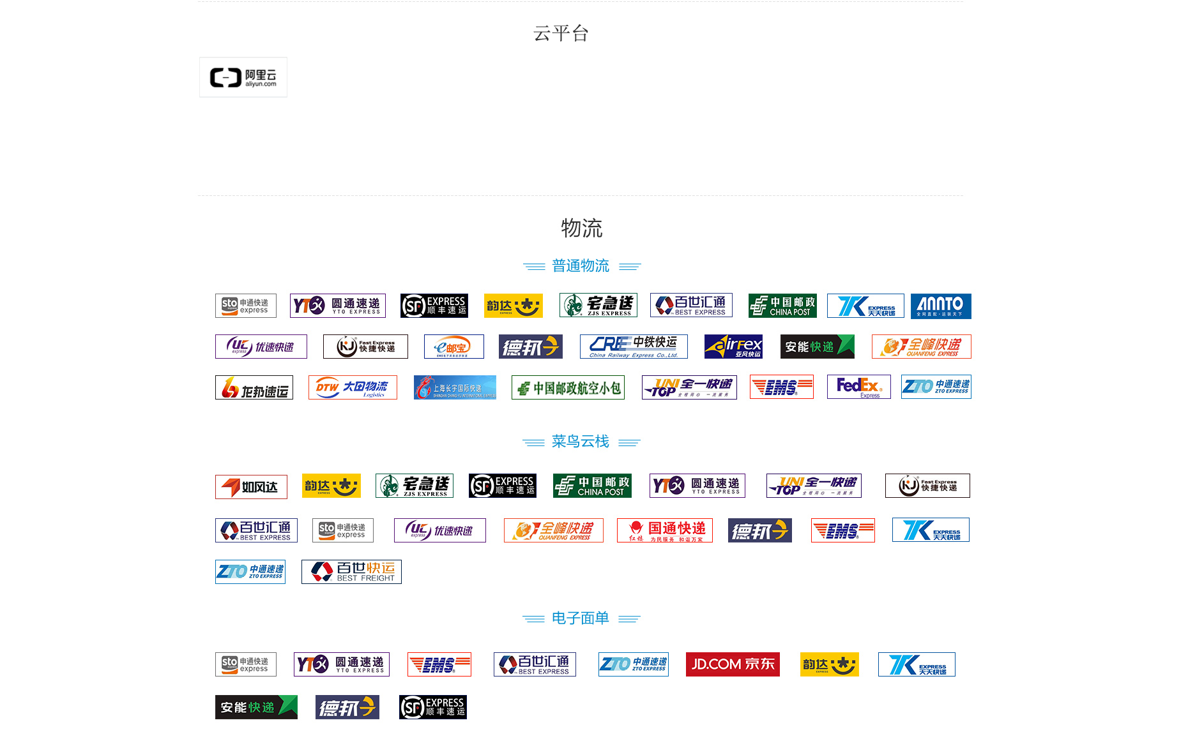Screen dimensions: 1188x748
Task: Open the FedEx Express logo
Action: click(x=858, y=387)
